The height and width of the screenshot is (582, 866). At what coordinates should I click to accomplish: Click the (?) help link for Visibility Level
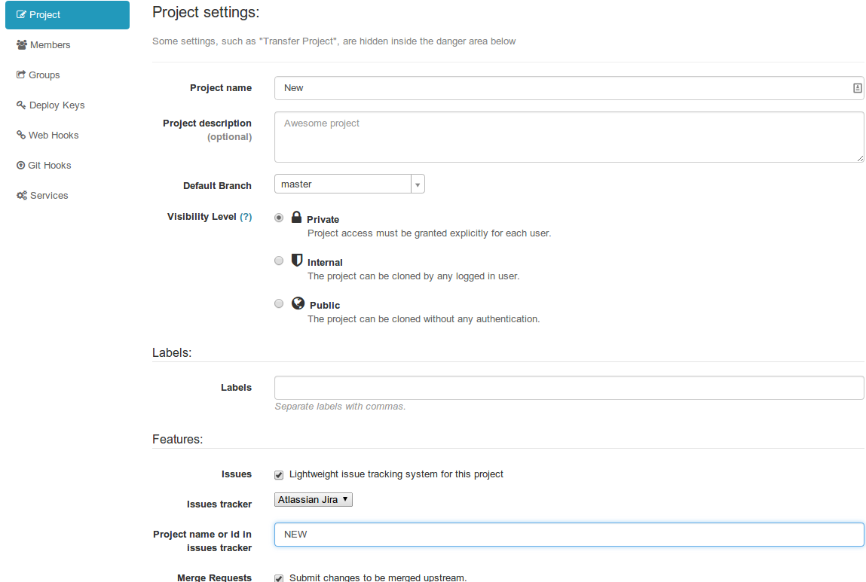click(247, 216)
